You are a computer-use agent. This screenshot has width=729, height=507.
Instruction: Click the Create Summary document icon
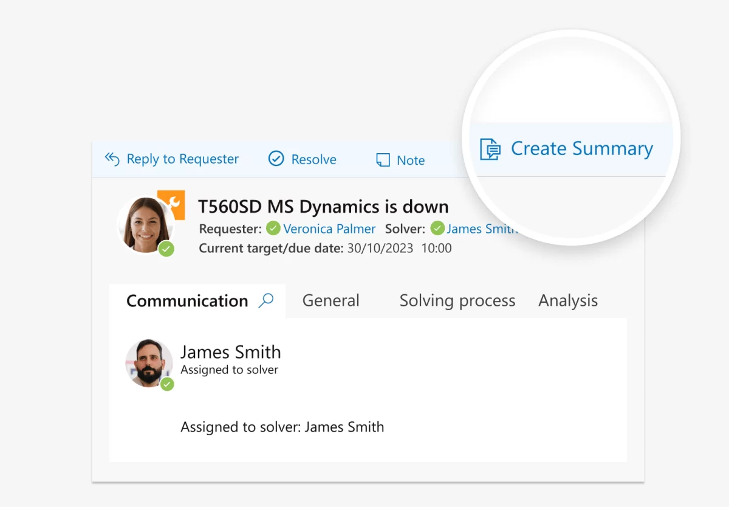point(490,149)
